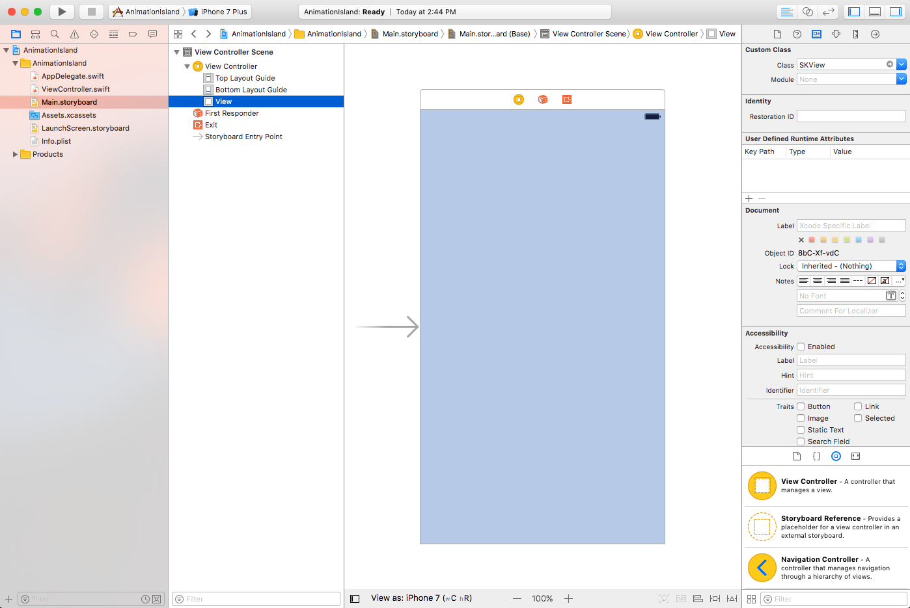Open the Assistant editor

click(x=808, y=12)
